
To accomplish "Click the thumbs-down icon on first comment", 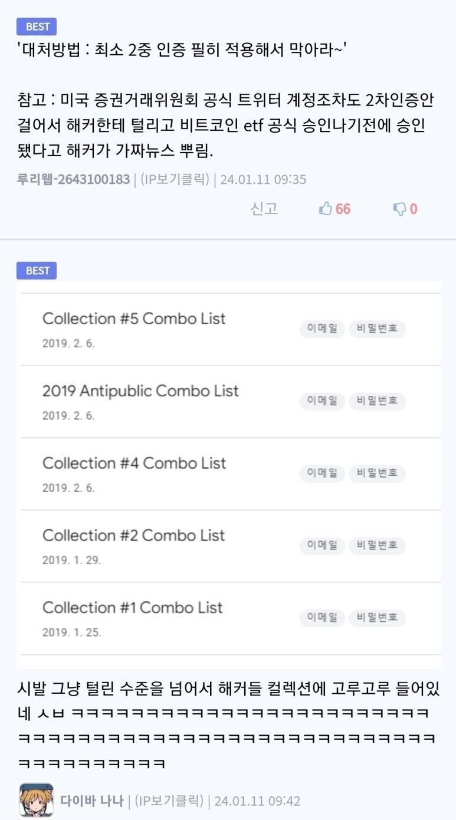I will click(399, 209).
